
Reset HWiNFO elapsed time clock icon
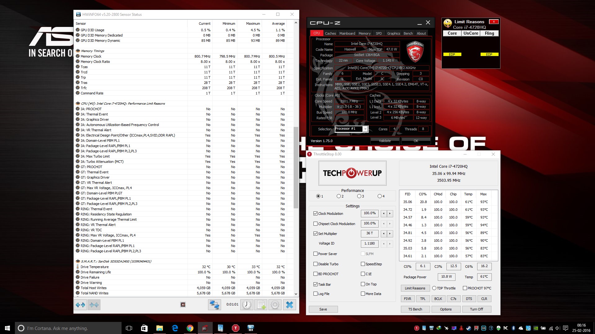pos(247,305)
